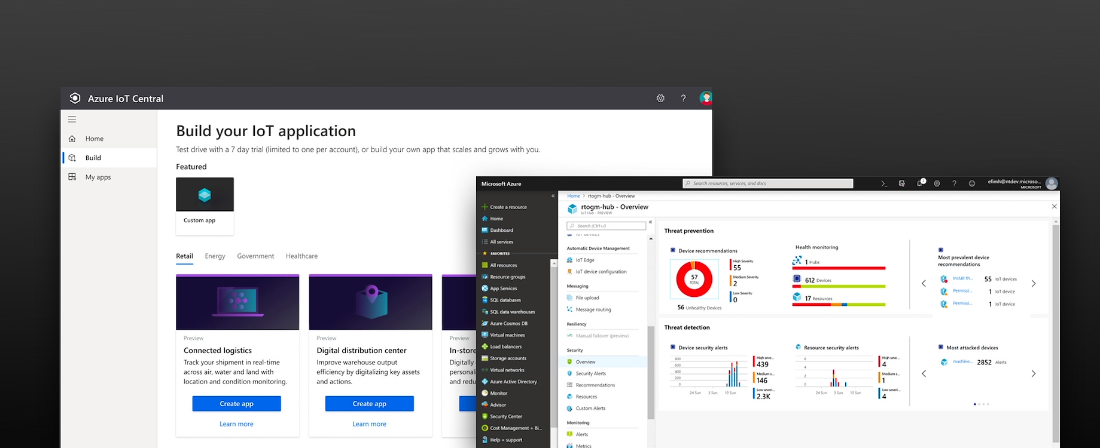The image size is (1100, 448).
Task: Show next most prevalent device recommendations
Action: point(1034,284)
